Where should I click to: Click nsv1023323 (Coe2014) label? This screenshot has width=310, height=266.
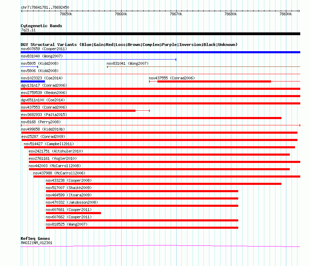[x=42, y=78]
